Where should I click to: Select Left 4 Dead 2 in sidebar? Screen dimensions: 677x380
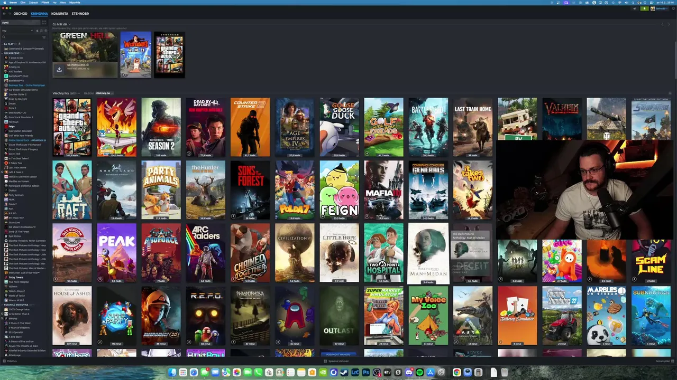[16, 172]
